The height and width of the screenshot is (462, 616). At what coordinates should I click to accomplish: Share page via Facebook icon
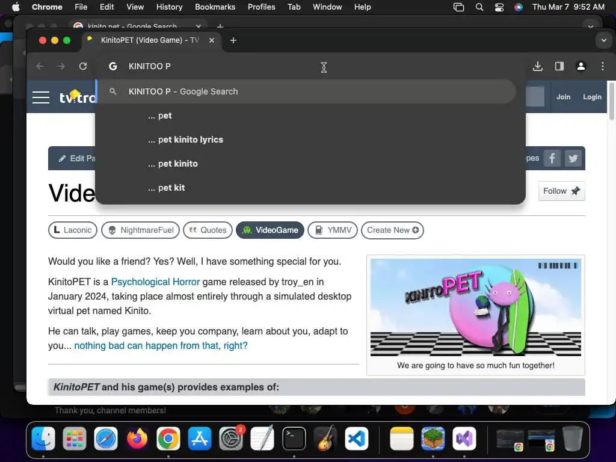[x=552, y=158]
